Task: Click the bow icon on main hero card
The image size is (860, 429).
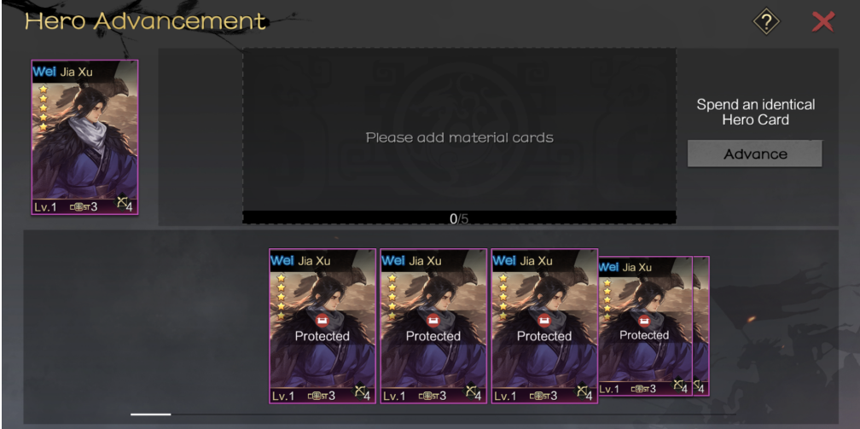Action: click(x=122, y=203)
